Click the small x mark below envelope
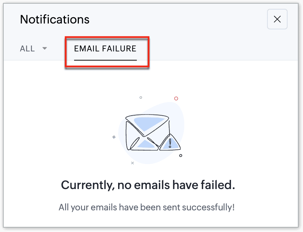Image resolution: width=303 pixels, height=232 pixels. [132, 163]
